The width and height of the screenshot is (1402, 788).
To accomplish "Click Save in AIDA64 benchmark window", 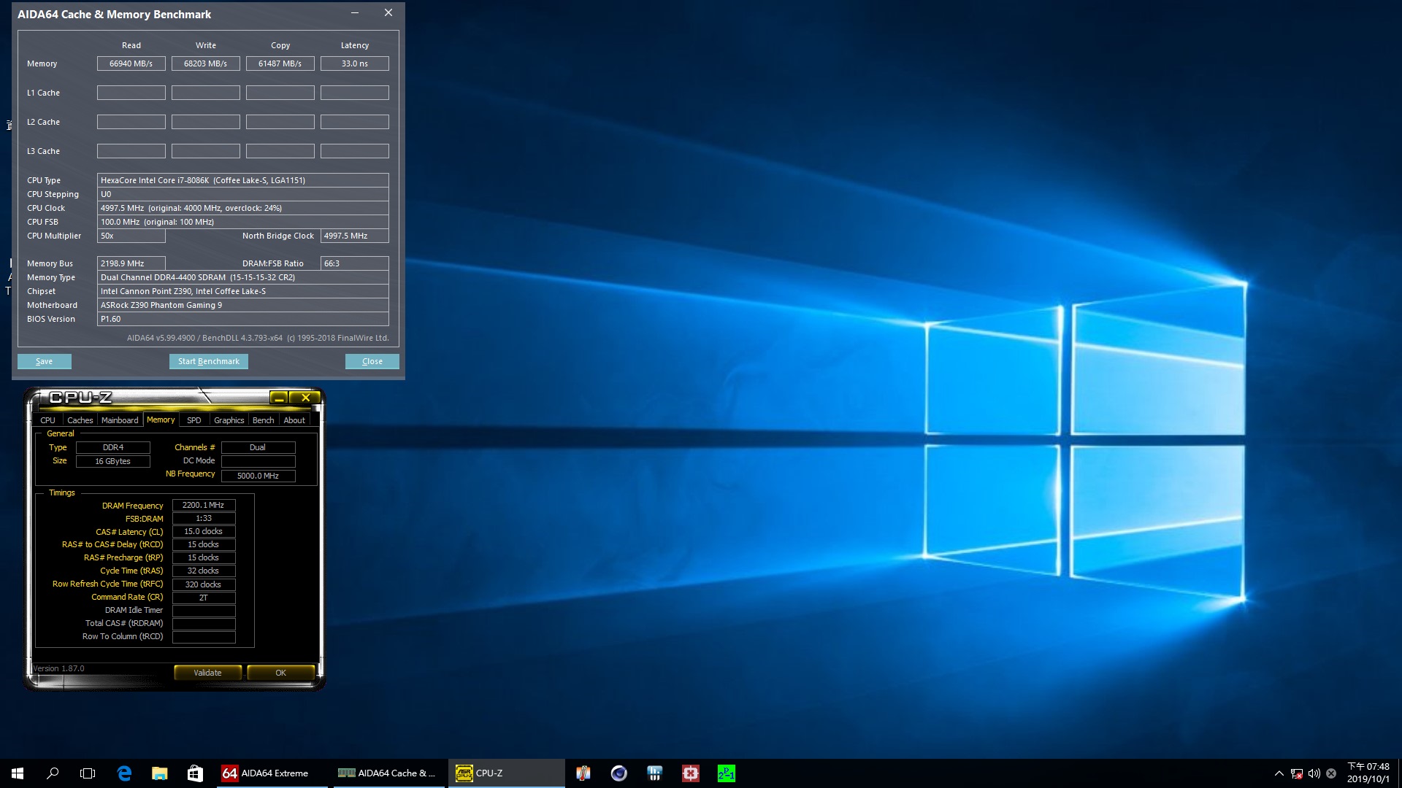I will tap(45, 361).
